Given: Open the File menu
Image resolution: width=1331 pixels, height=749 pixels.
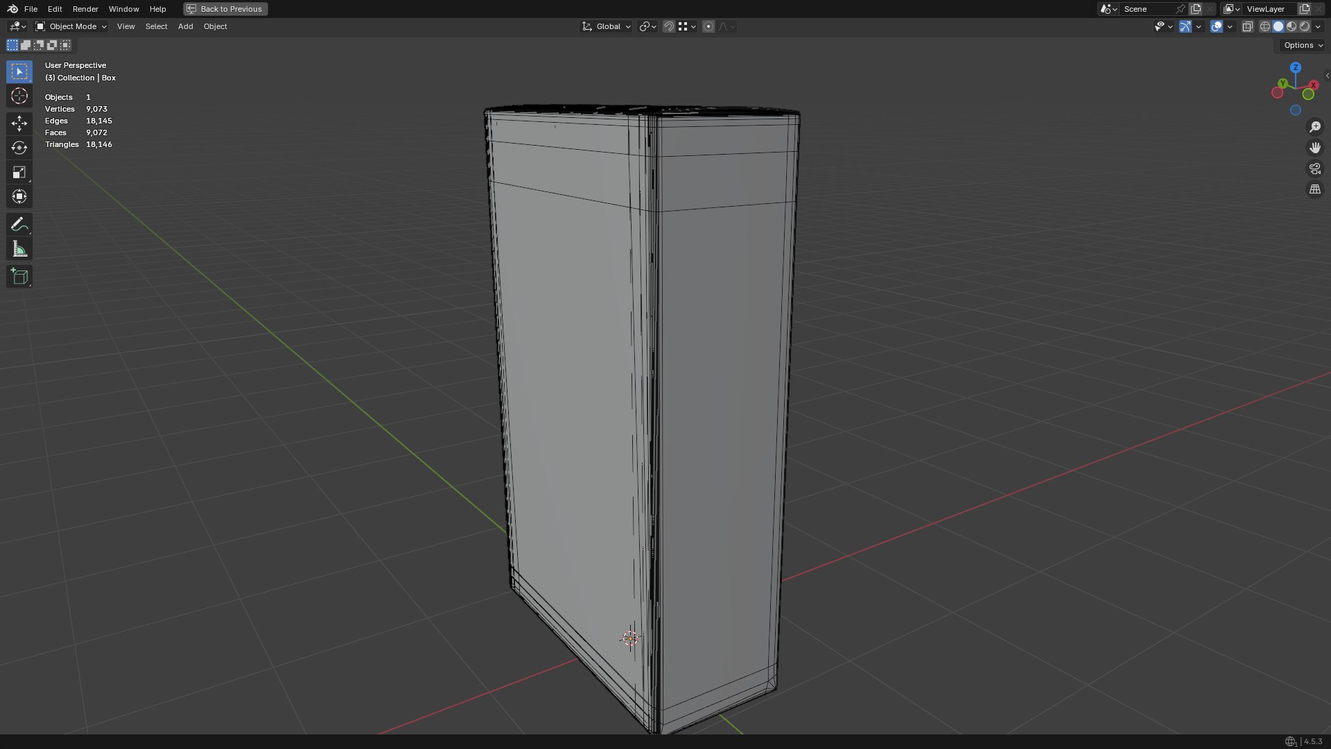Looking at the screenshot, I should 31,9.
